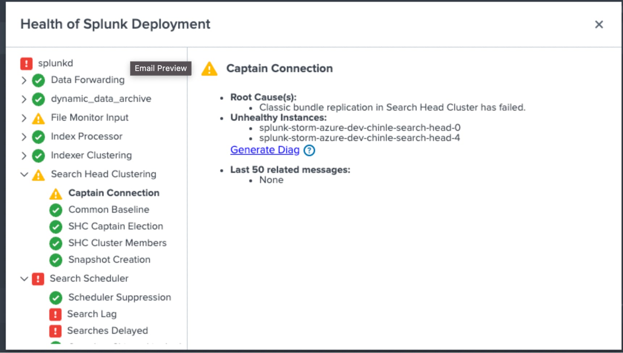
Task: Select the Captain Connection tree item
Action: [114, 193]
